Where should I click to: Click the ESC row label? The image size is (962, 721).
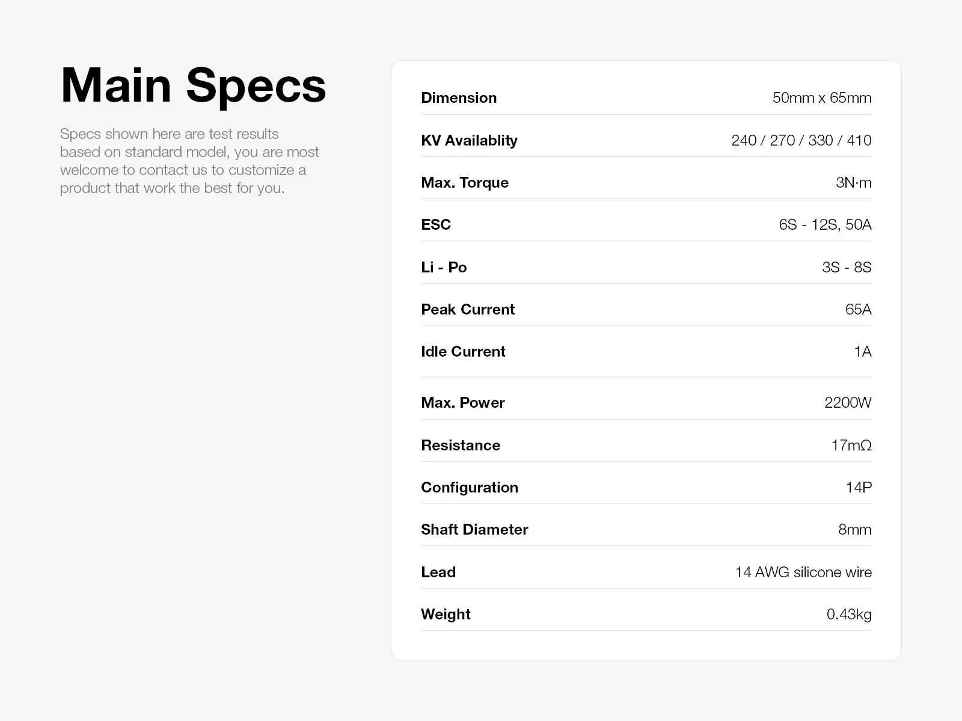436,224
